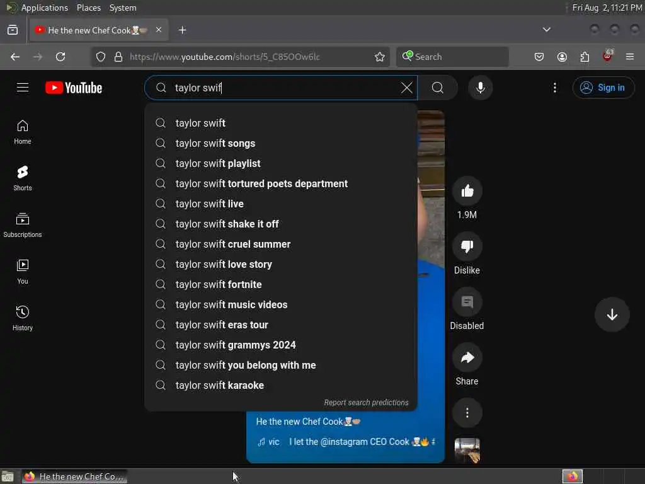The image size is (645, 484).
Task: Choose 'taylor swift live' suggestion
Action: pyautogui.click(x=281, y=204)
